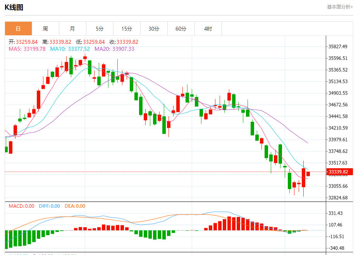Click the 34903.55 price axis label
The height and width of the screenshot is (255, 356).
(x=338, y=93)
